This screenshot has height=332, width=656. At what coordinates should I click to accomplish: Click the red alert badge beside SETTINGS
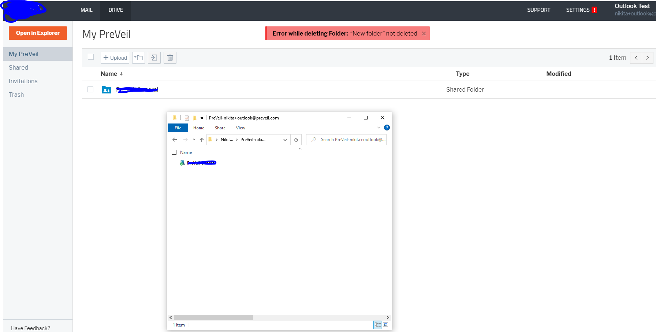point(595,10)
